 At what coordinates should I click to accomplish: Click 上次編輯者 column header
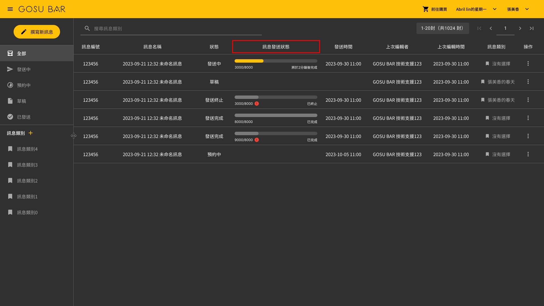[397, 47]
